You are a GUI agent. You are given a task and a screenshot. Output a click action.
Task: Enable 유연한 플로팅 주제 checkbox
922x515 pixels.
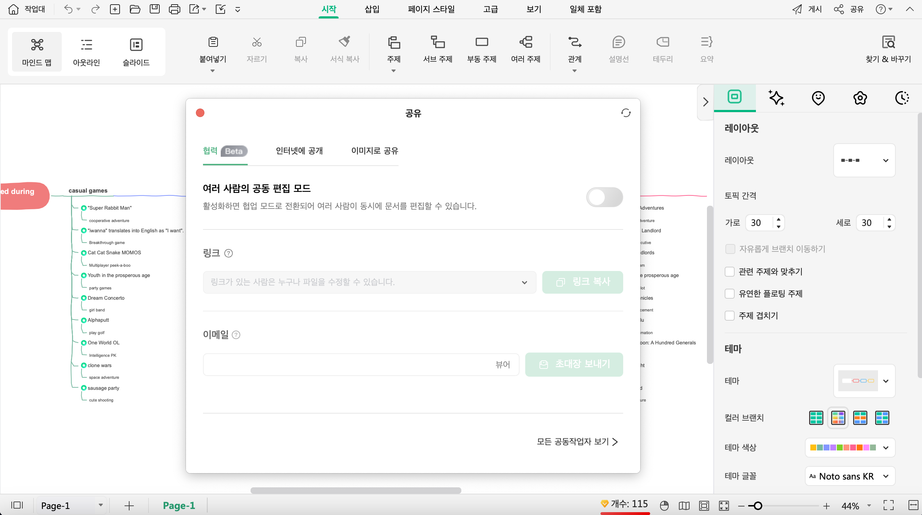coord(730,293)
